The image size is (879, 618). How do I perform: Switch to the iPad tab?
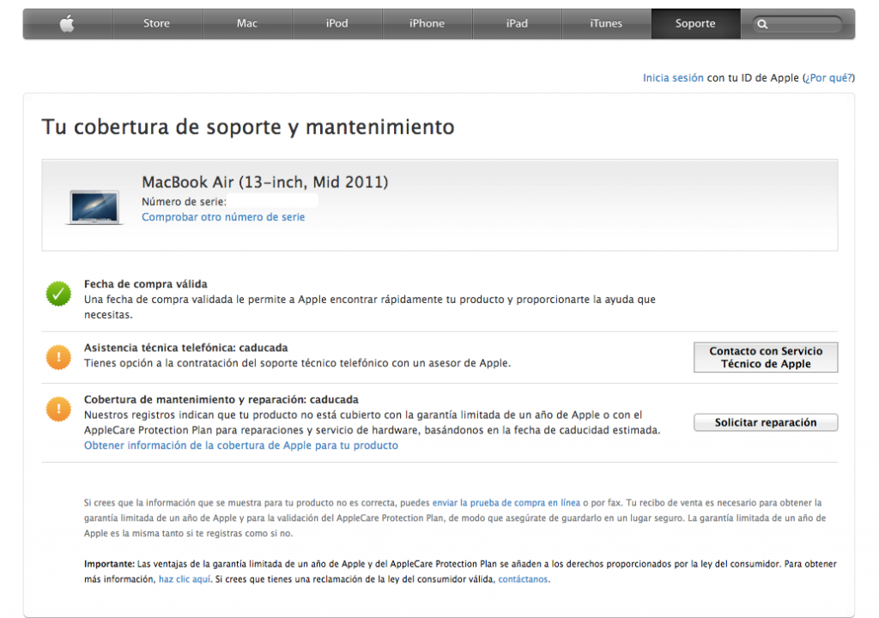coord(517,23)
